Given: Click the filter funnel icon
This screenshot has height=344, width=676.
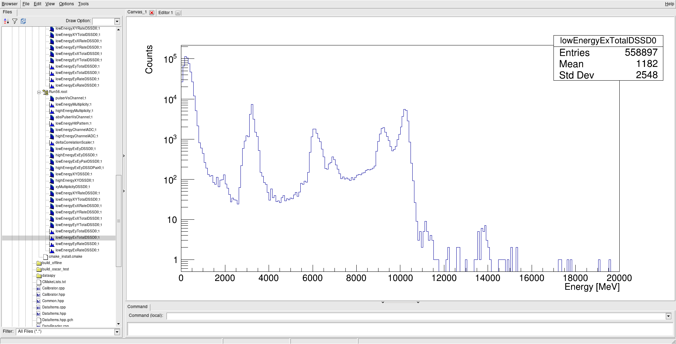Looking at the screenshot, I should pyautogui.click(x=15, y=21).
